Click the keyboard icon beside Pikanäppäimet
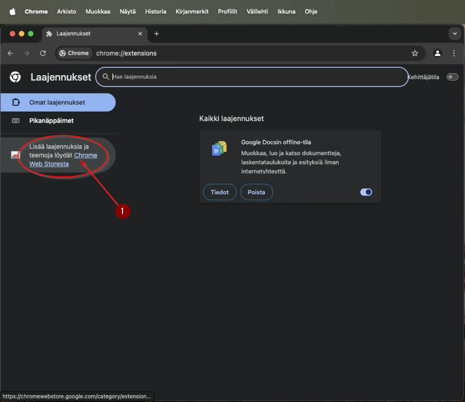This screenshot has width=465, height=402. coord(15,121)
